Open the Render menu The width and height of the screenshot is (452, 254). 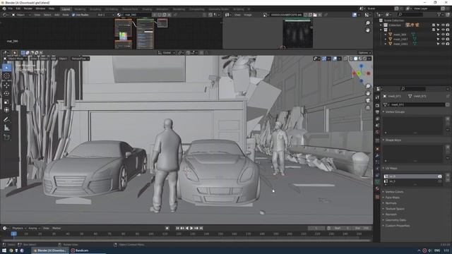point(28,8)
